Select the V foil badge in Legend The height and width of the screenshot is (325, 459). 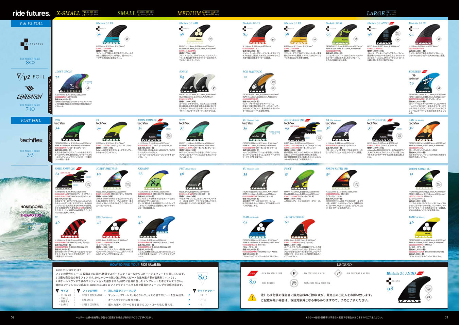point(294,273)
